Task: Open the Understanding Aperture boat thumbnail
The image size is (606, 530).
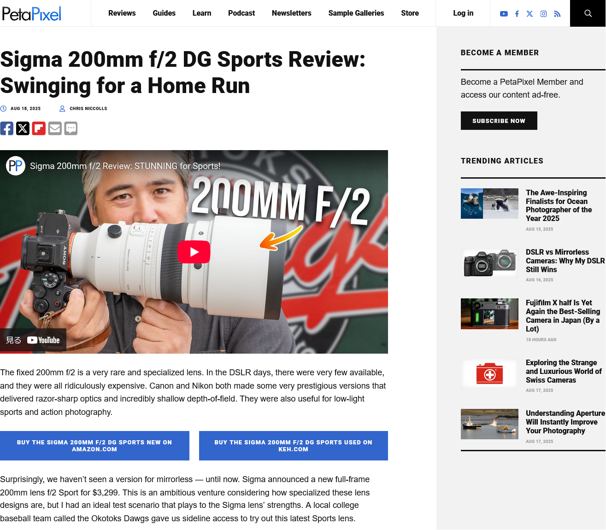Action: (489, 424)
